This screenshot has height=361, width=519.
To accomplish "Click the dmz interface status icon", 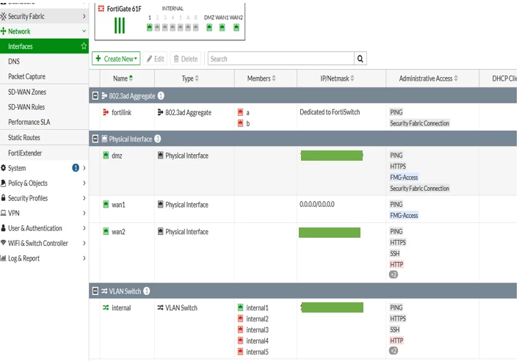I will (x=106, y=156).
